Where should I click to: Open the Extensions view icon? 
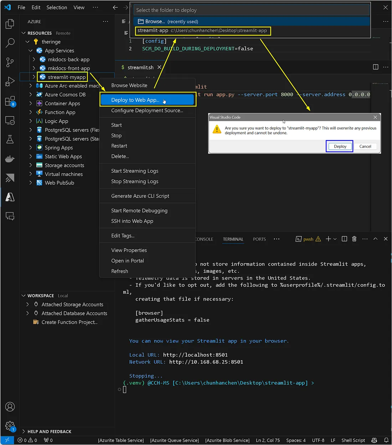(10, 101)
